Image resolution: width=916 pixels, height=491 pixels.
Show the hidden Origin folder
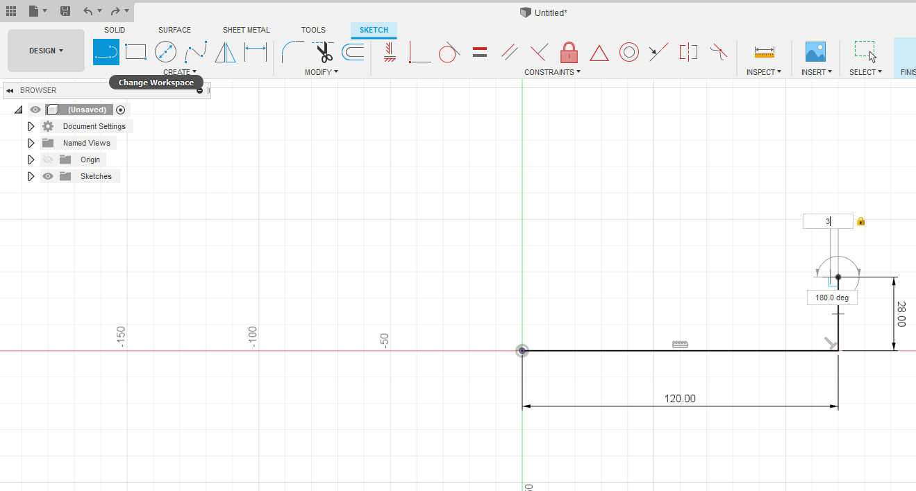[48, 160]
